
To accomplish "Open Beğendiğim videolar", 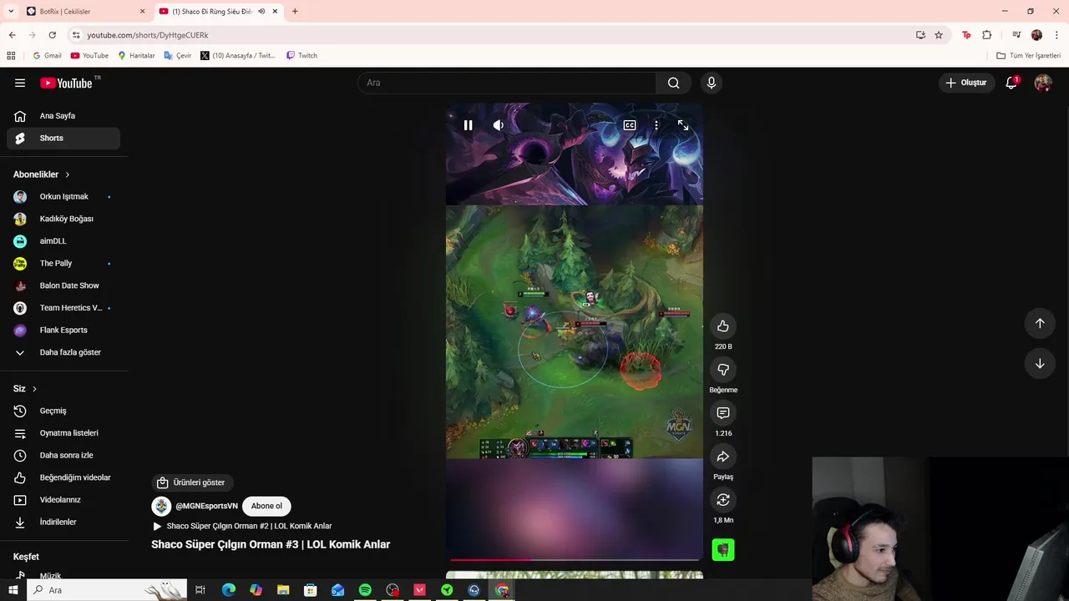I will [x=63, y=477].
